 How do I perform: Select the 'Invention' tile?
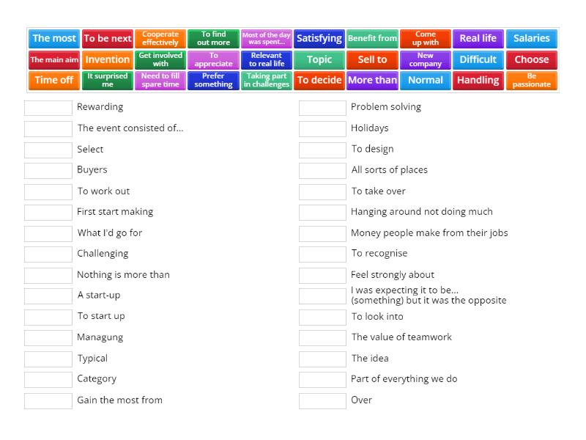(x=108, y=59)
